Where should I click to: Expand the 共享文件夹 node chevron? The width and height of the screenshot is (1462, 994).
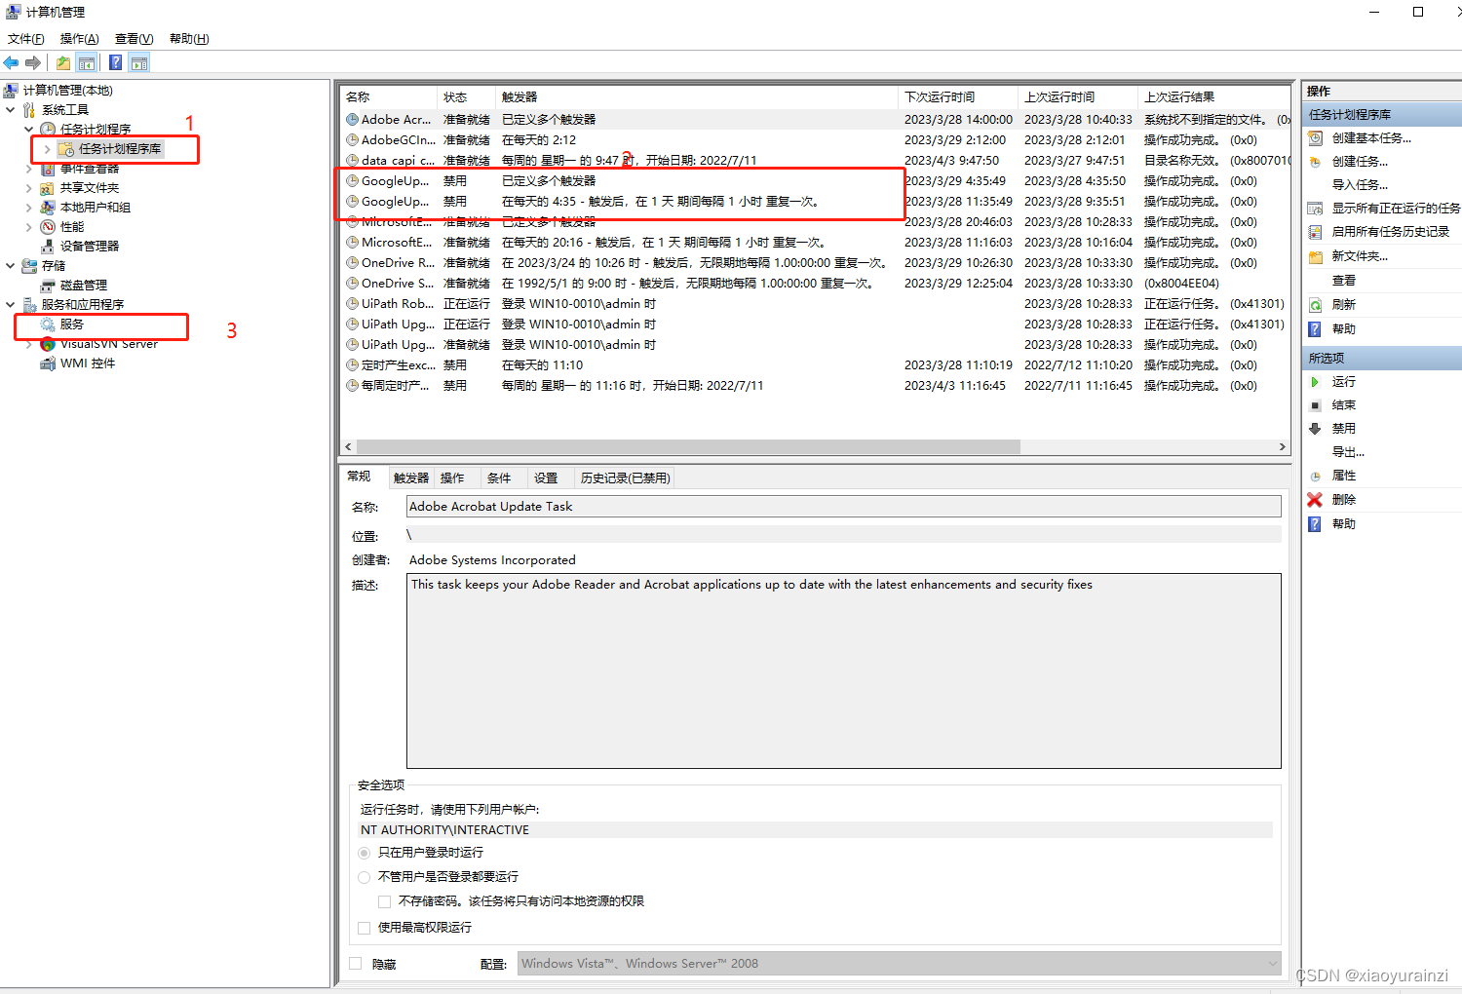pos(29,188)
